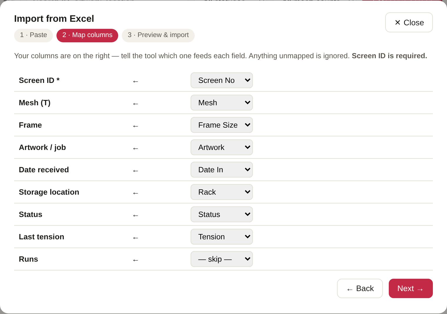This screenshot has width=447, height=314.
Task: Open the Rack dropdown for Storage location
Action: point(222,192)
